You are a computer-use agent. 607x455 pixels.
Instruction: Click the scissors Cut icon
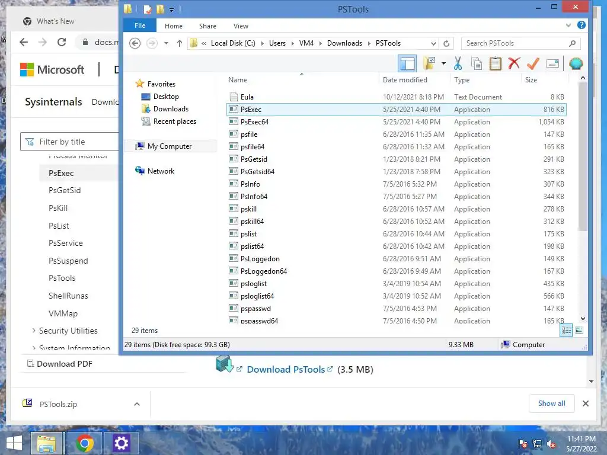click(x=458, y=63)
